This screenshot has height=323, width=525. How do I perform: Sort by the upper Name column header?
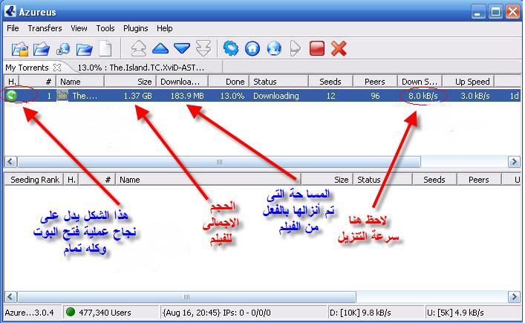(x=80, y=82)
